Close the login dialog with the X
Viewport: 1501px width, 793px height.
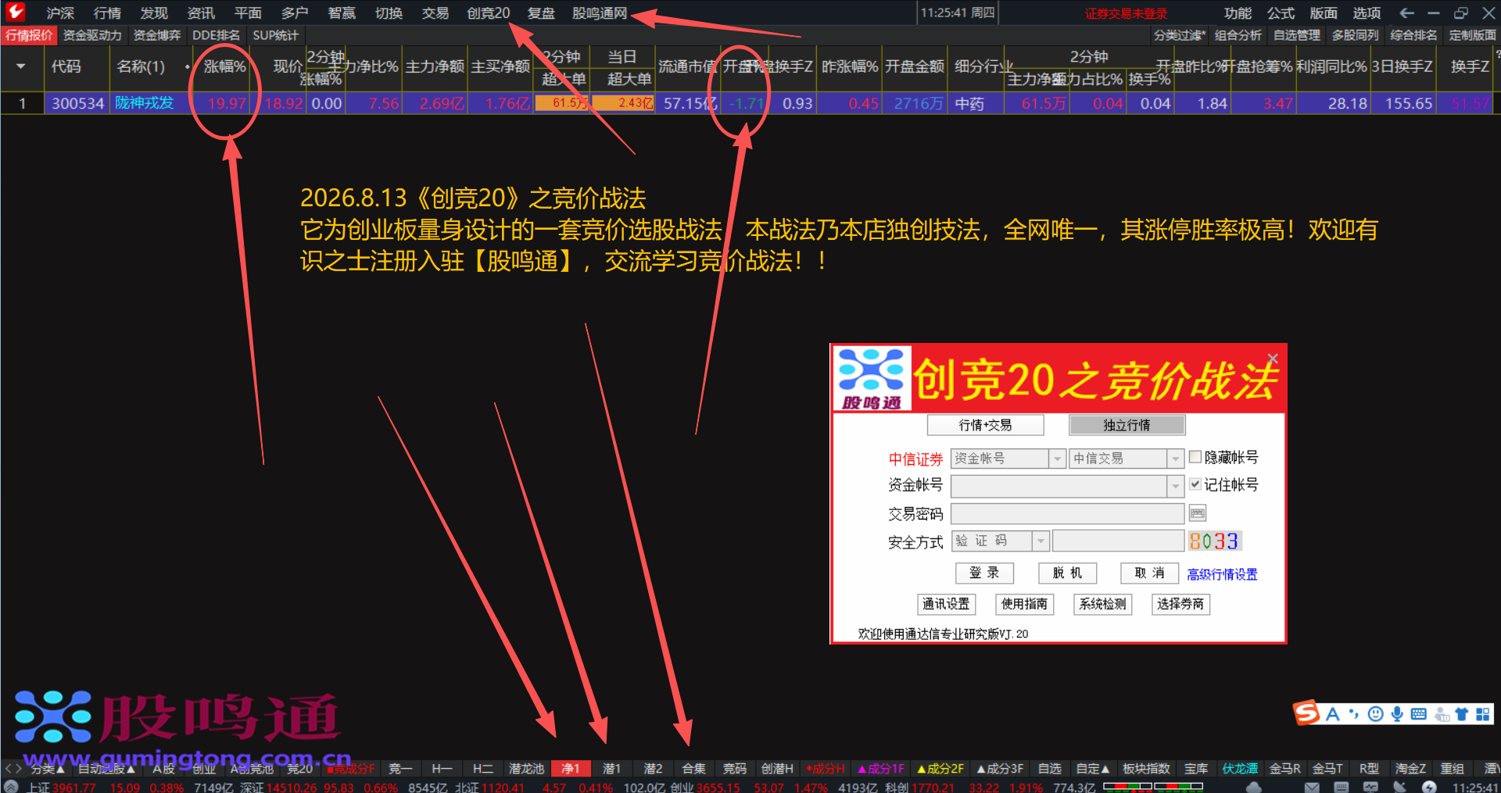(1273, 359)
